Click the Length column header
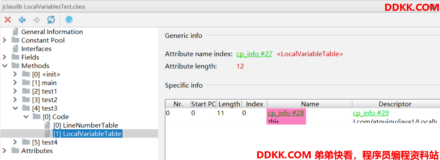This screenshot has height=160, width=440. click(x=229, y=104)
